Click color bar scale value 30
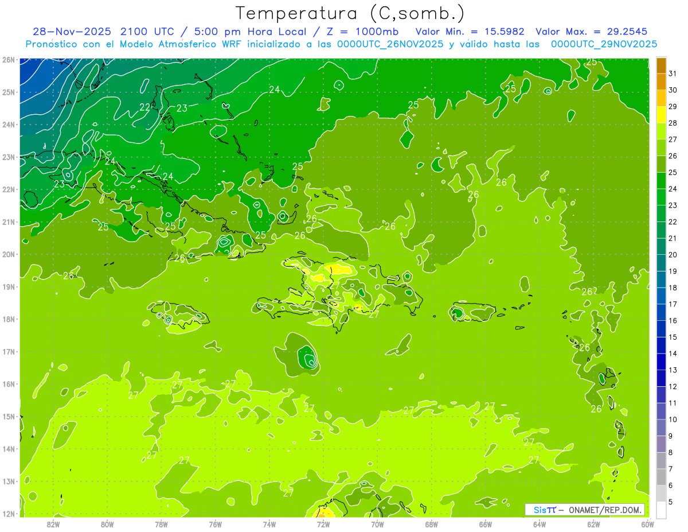The height and width of the screenshot is (532, 688). (x=673, y=90)
